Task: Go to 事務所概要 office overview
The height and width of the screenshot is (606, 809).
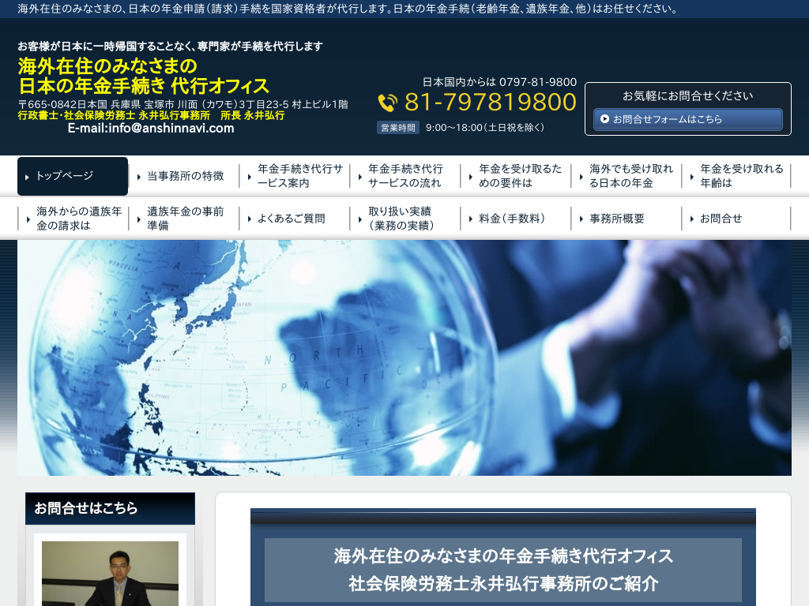Action: (616, 219)
